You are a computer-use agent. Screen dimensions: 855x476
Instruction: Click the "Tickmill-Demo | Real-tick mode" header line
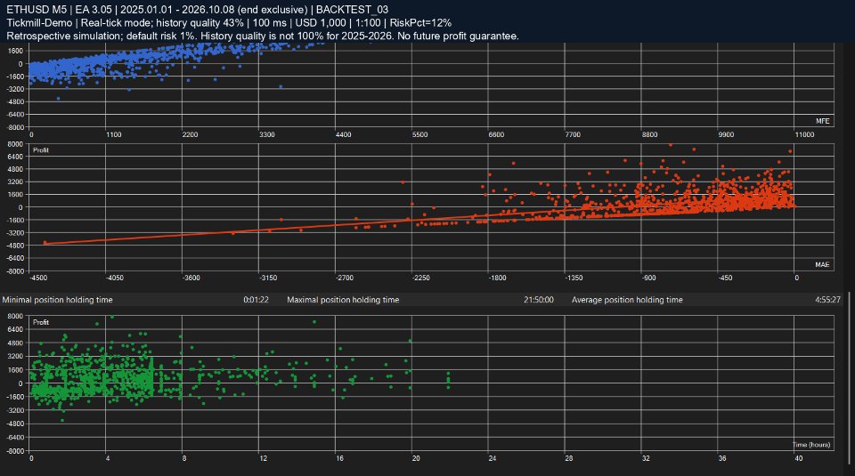coord(229,23)
